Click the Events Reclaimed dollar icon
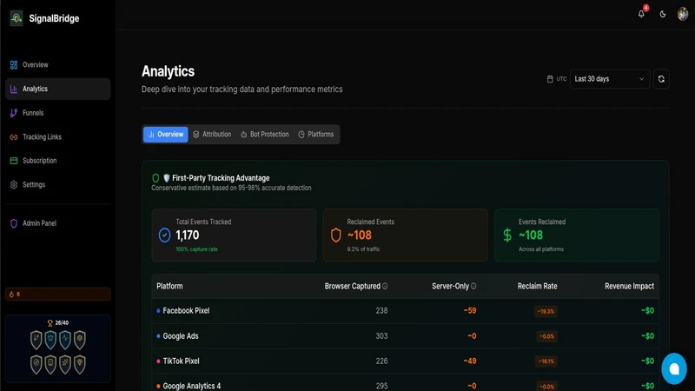This screenshot has width=695, height=391. [x=507, y=235]
